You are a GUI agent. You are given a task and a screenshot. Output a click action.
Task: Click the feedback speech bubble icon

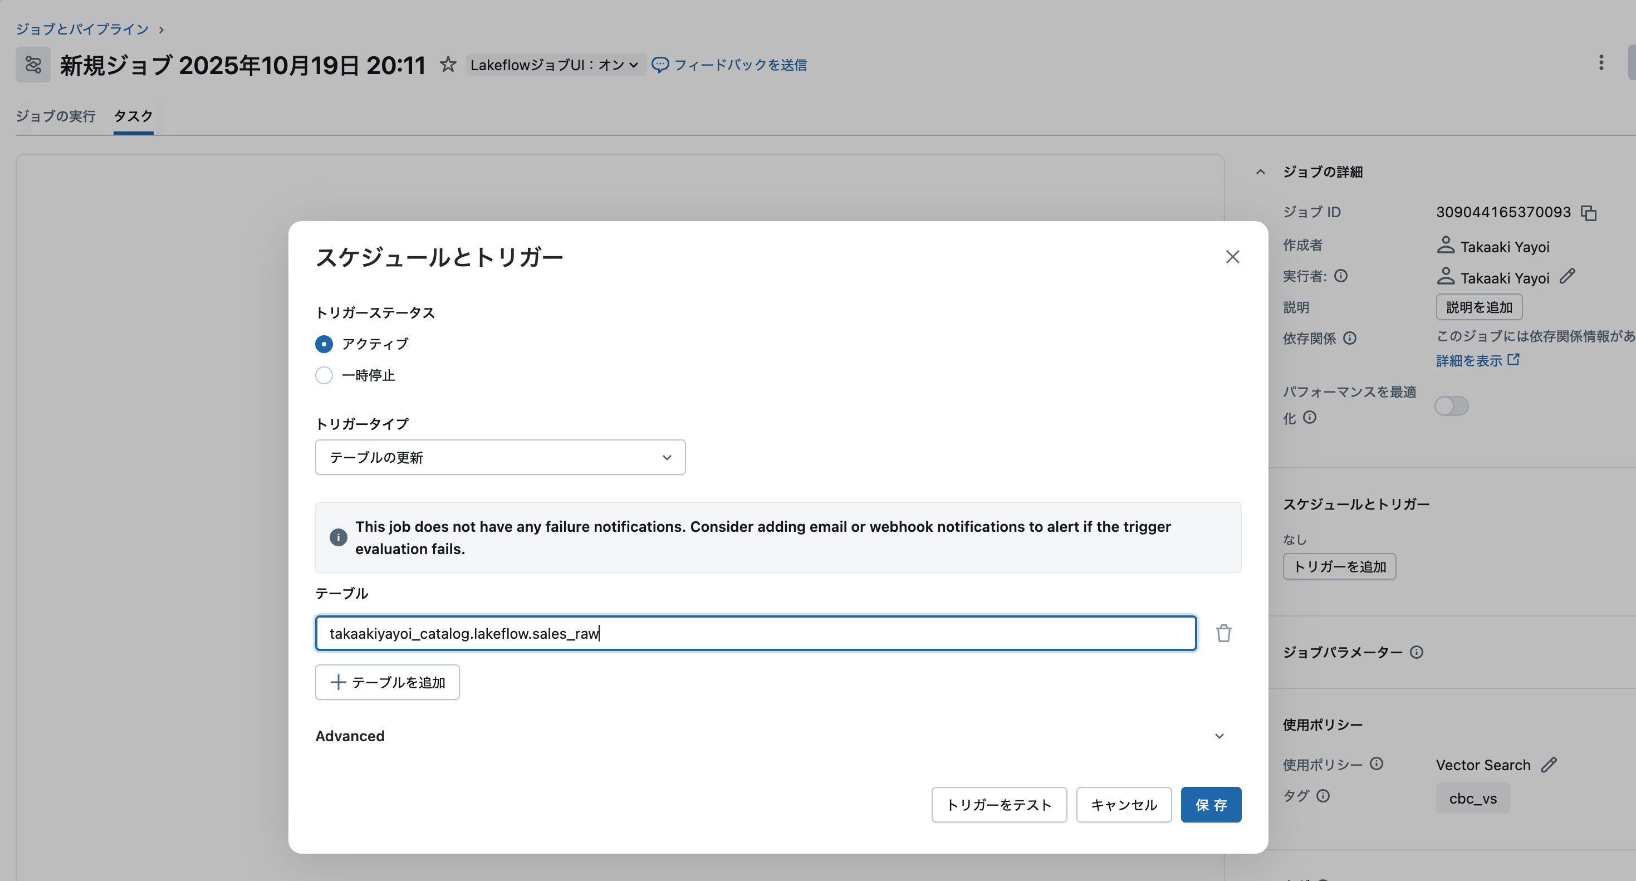point(661,64)
